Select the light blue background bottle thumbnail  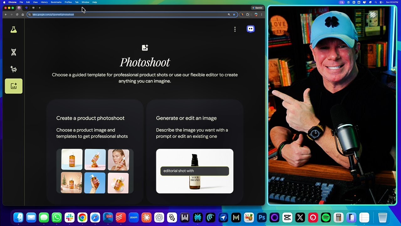[x=72, y=159]
